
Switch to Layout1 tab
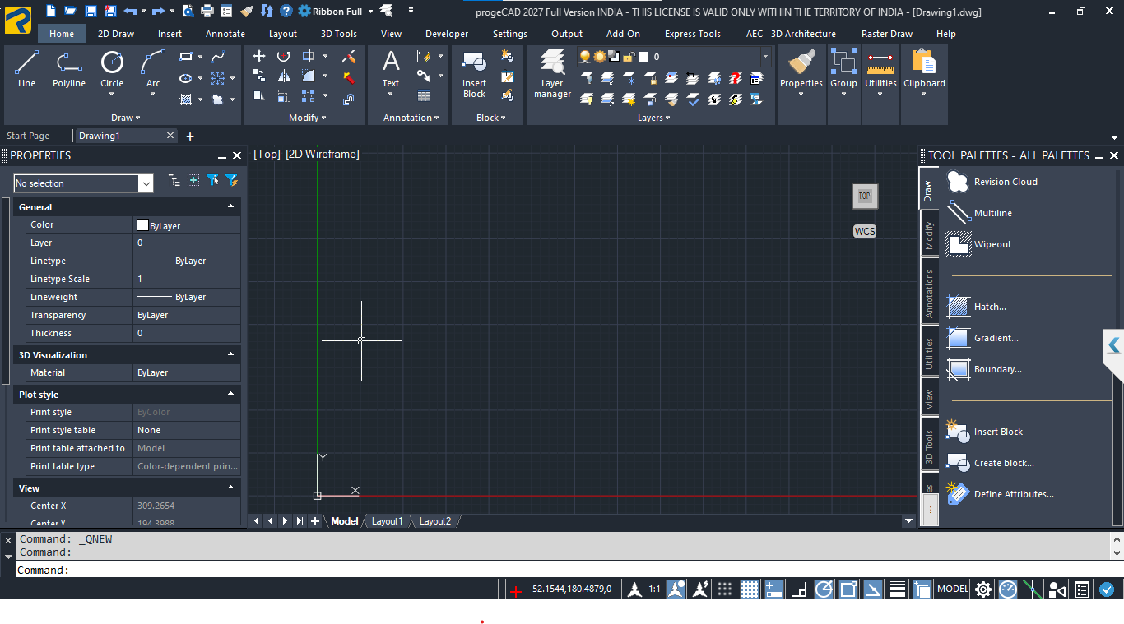388,521
